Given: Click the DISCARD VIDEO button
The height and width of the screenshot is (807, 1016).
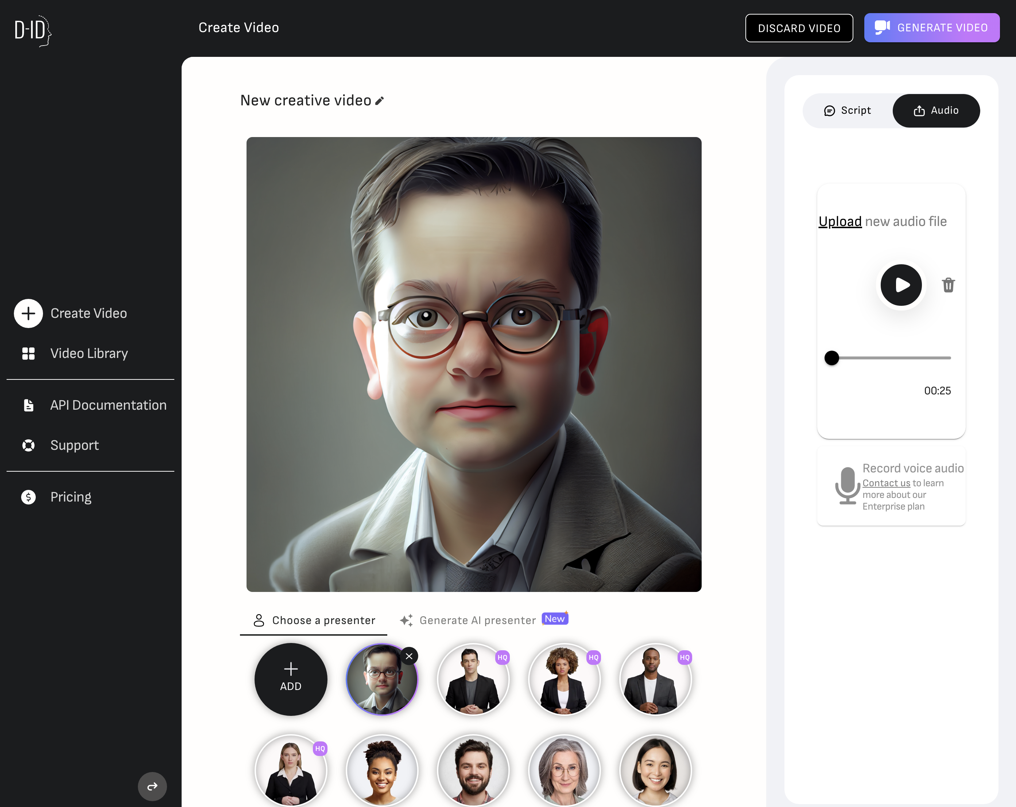Looking at the screenshot, I should [799, 28].
